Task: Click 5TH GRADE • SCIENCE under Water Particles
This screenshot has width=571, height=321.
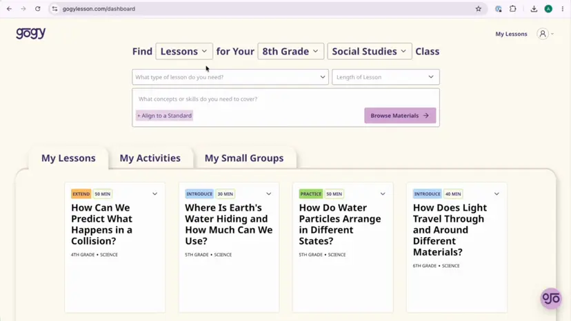Action: (x=322, y=255)
